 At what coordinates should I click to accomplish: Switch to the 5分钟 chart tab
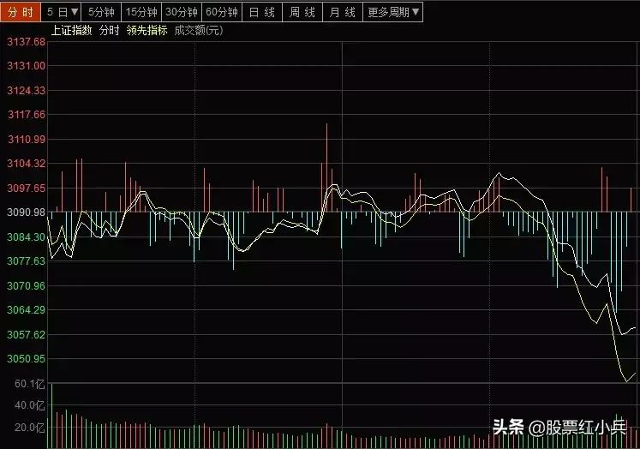(101, 12)
